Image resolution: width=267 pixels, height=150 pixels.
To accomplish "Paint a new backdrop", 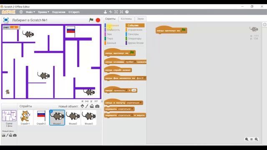I will (x=7, y=135).
